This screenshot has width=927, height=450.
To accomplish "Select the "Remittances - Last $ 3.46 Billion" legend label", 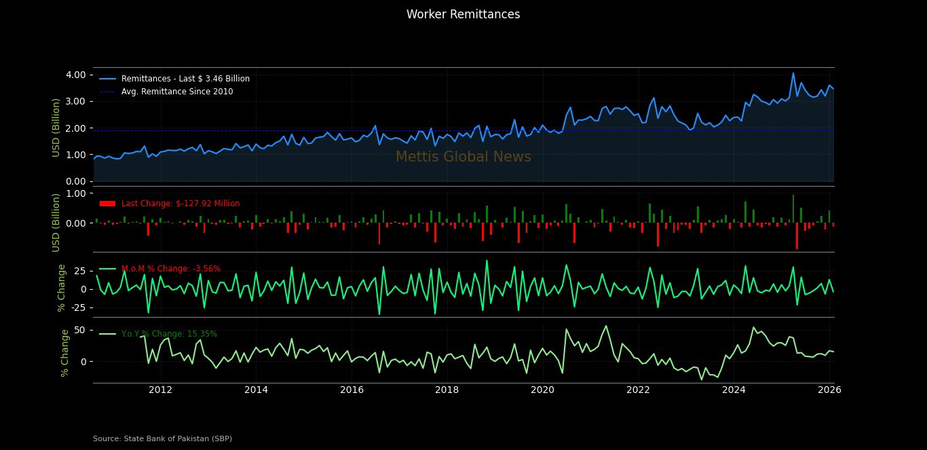I will (185, 79).
